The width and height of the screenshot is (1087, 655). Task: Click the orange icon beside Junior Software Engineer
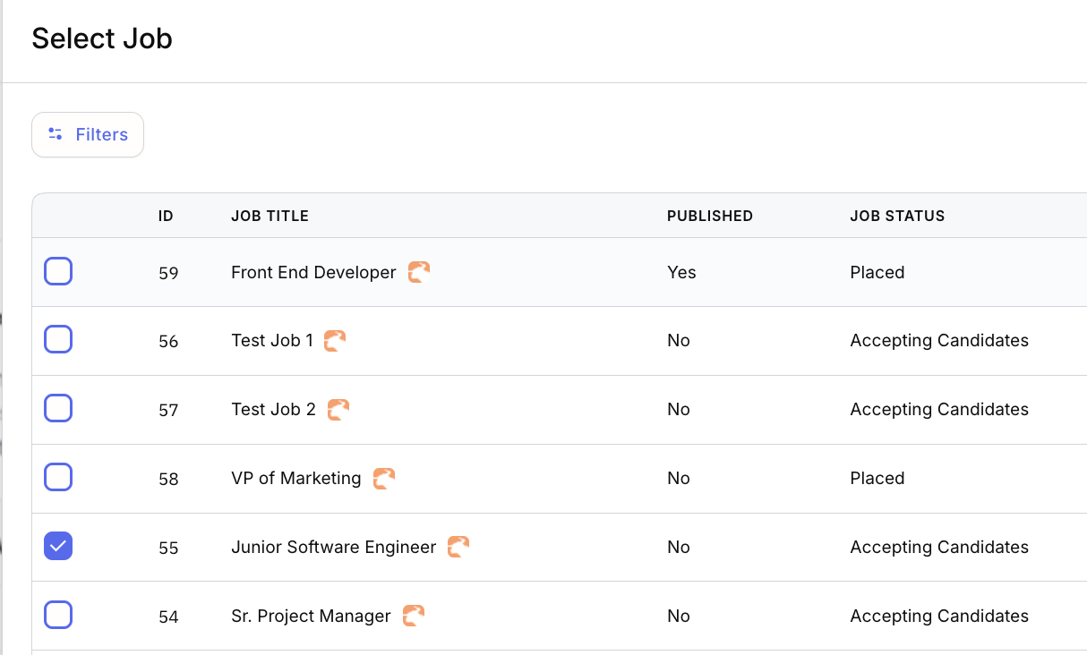[458, 547]
